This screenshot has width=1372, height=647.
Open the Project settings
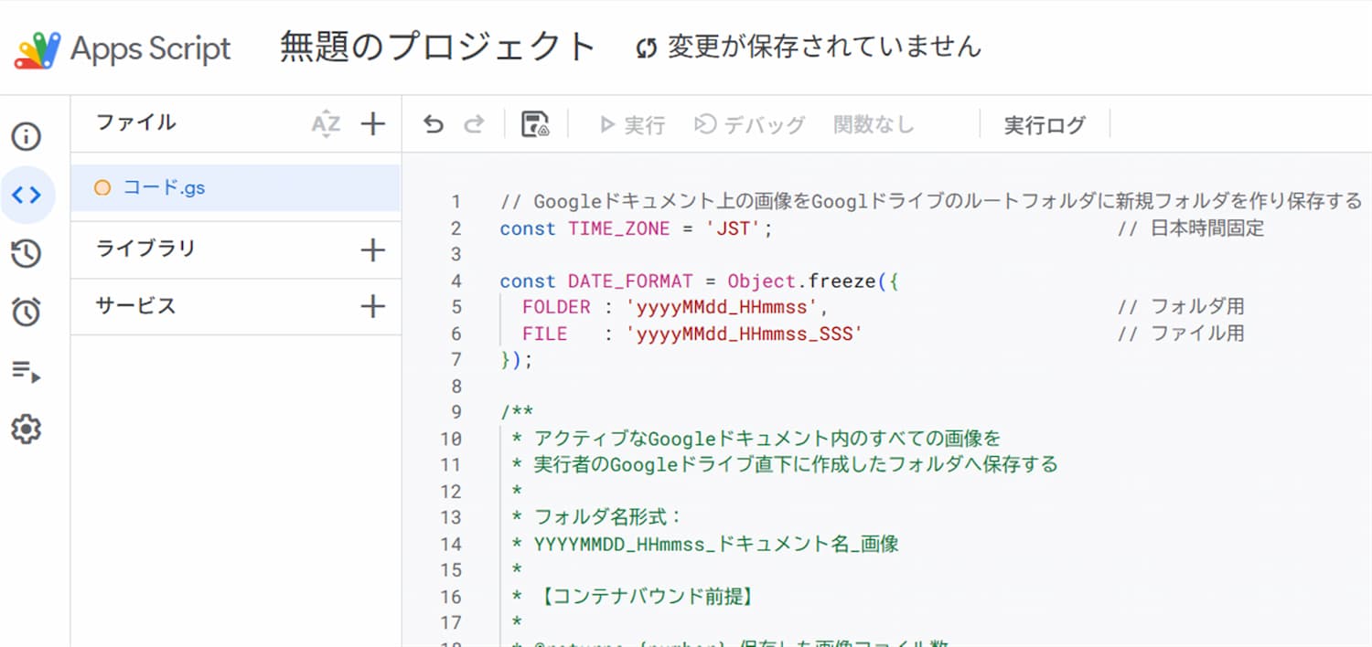click(x=27, y=429)
